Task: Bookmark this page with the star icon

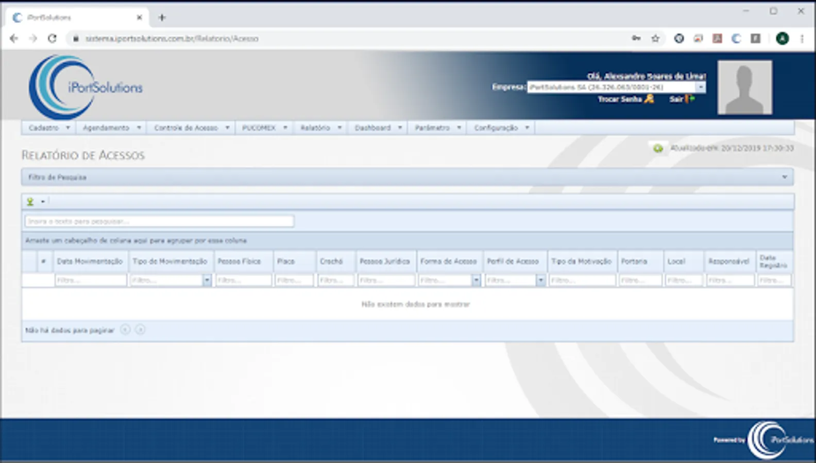Action: tap(655, 39)
